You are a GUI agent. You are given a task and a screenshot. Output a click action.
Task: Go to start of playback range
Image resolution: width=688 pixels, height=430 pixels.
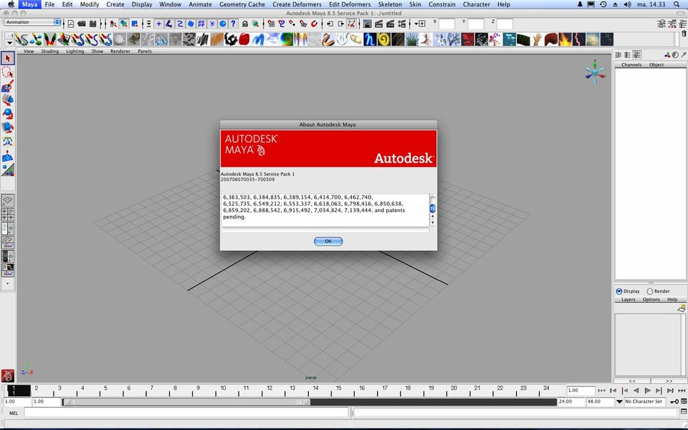click(601, 391)
